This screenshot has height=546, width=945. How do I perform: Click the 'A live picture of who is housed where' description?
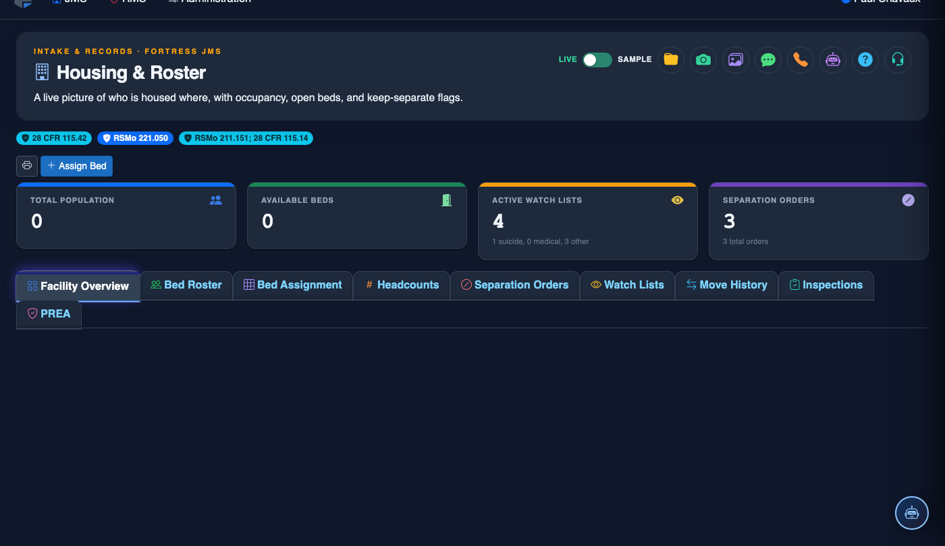click(248, 98)
